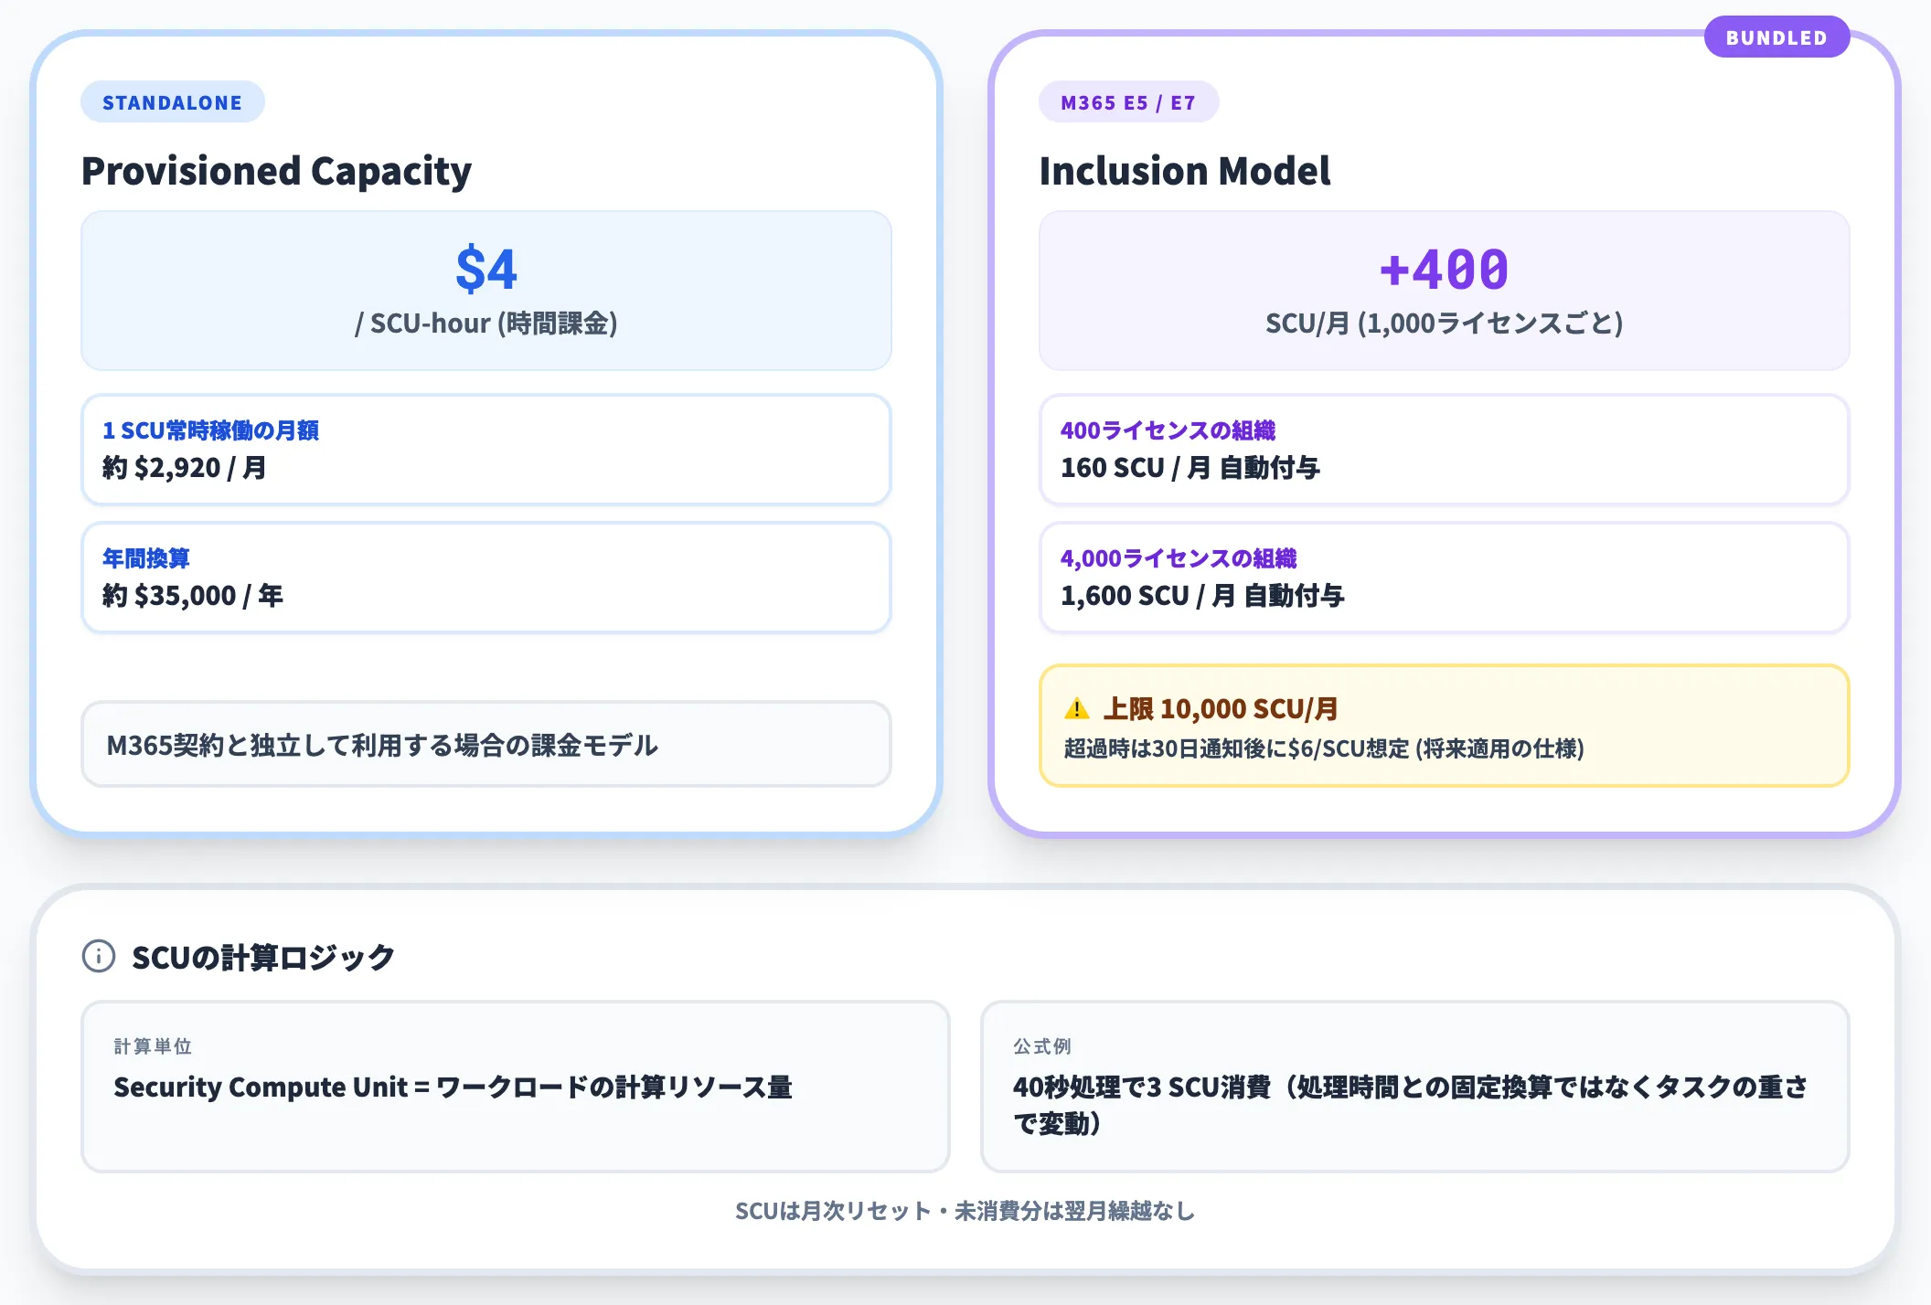The width and height of the screenshot is (1931, 1305).
Task: Click the SCU/月 (1,000ライセンスごと) label
Action: click(x=1445, y=323)
